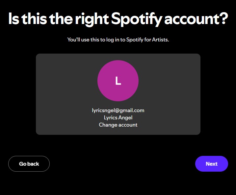
Task: Click the word 'Spotify' in the main heading
Action: click(x=135, y=19)
